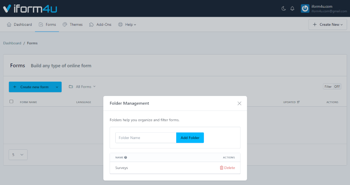The width and height of the screenshot is (350, 185).
Task: Follow the Dashboard breadcrumb link
Action: 12,43
